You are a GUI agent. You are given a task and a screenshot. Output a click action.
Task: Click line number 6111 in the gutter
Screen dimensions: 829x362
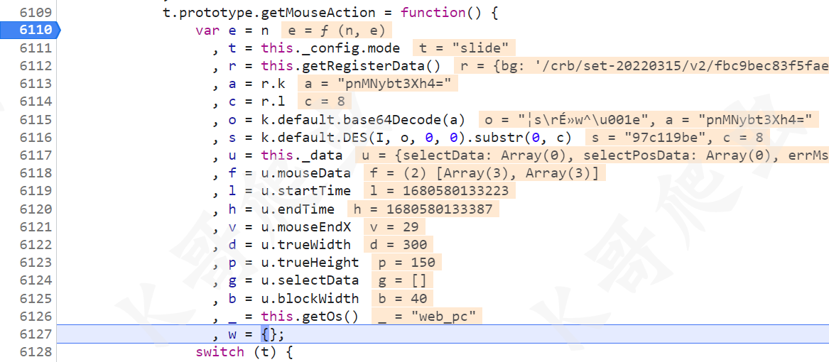pyautogui.click(x=36, y=48)
